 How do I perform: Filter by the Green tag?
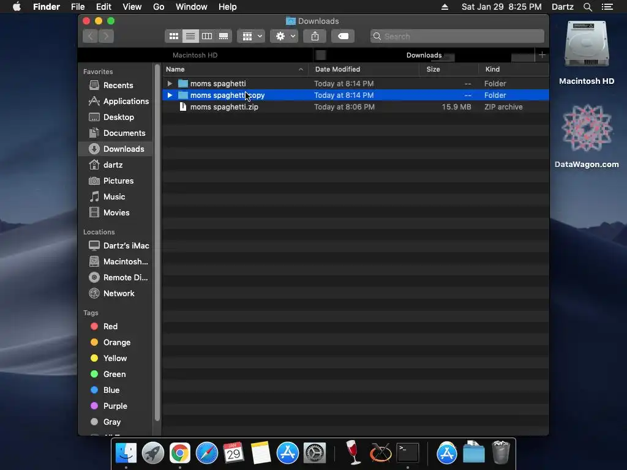tap(116, 374)
